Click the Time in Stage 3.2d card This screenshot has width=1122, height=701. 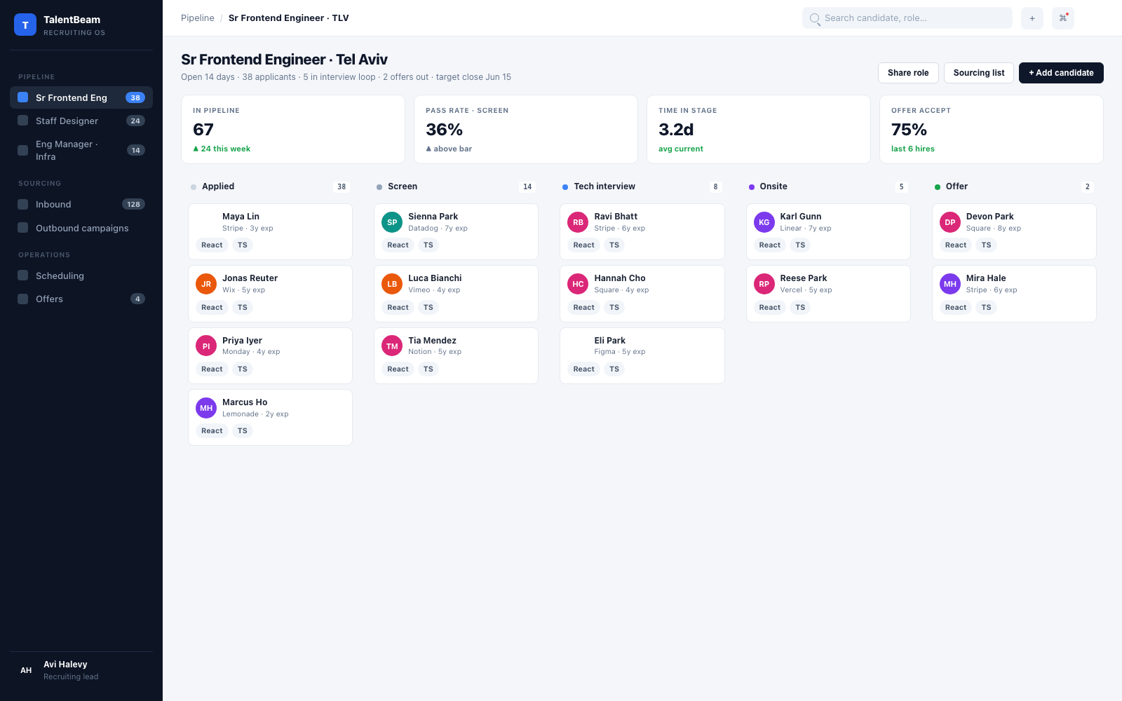coord(759,130)
